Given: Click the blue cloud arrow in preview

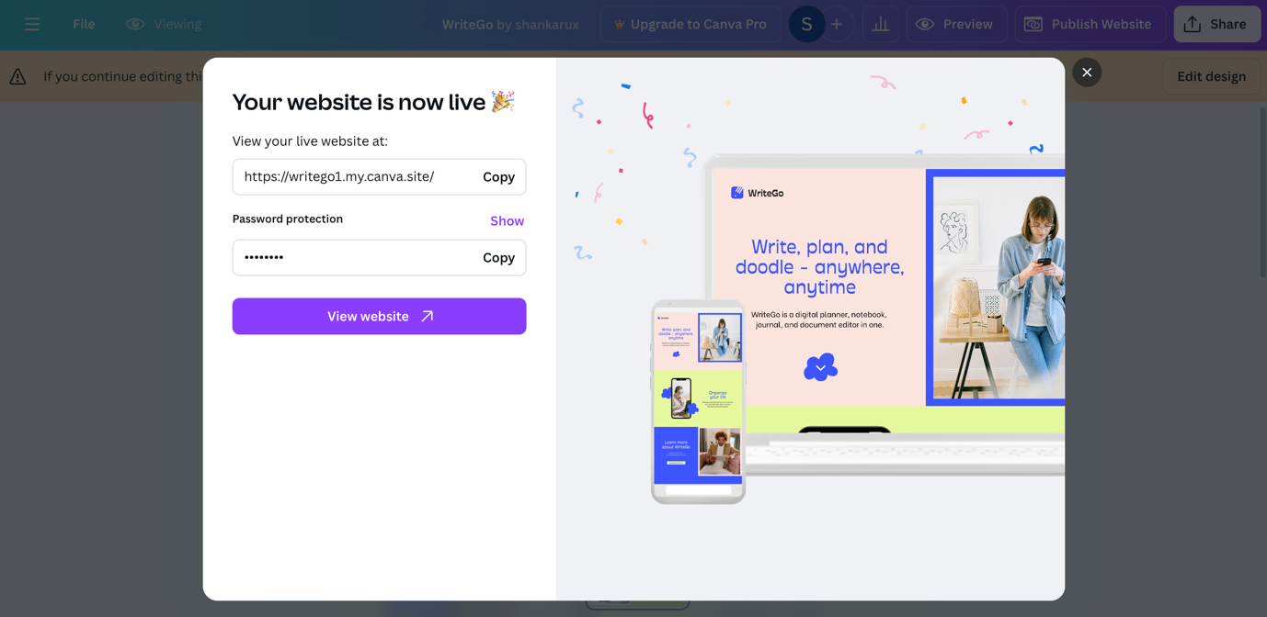Looking at the screenshot, I should 820,367.
